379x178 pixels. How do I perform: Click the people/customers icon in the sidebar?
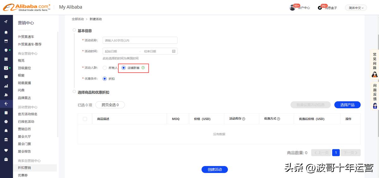pos(6,95)
